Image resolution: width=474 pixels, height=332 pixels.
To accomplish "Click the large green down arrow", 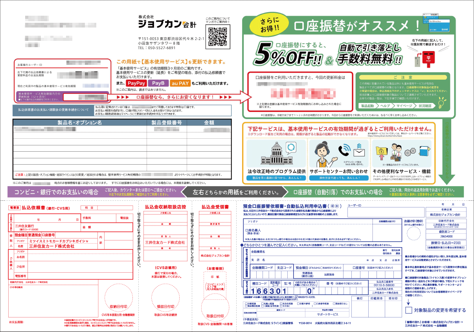I will 448,151.
